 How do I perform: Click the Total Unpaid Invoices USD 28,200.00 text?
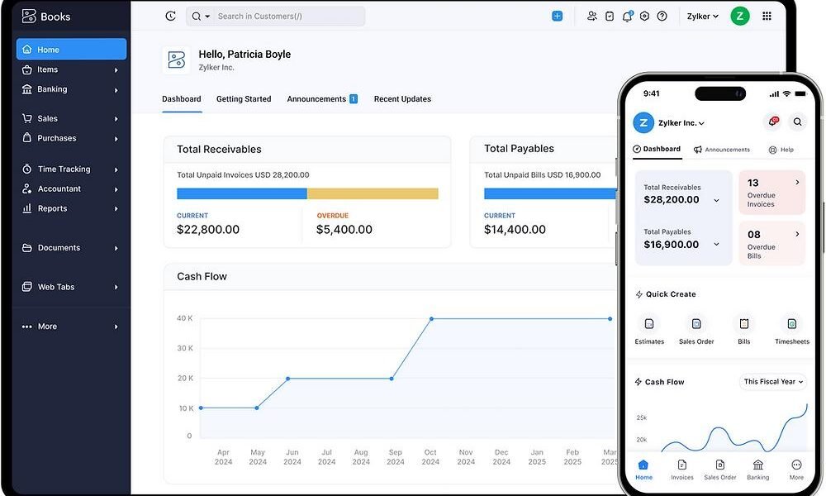click(x=243, y=175)
